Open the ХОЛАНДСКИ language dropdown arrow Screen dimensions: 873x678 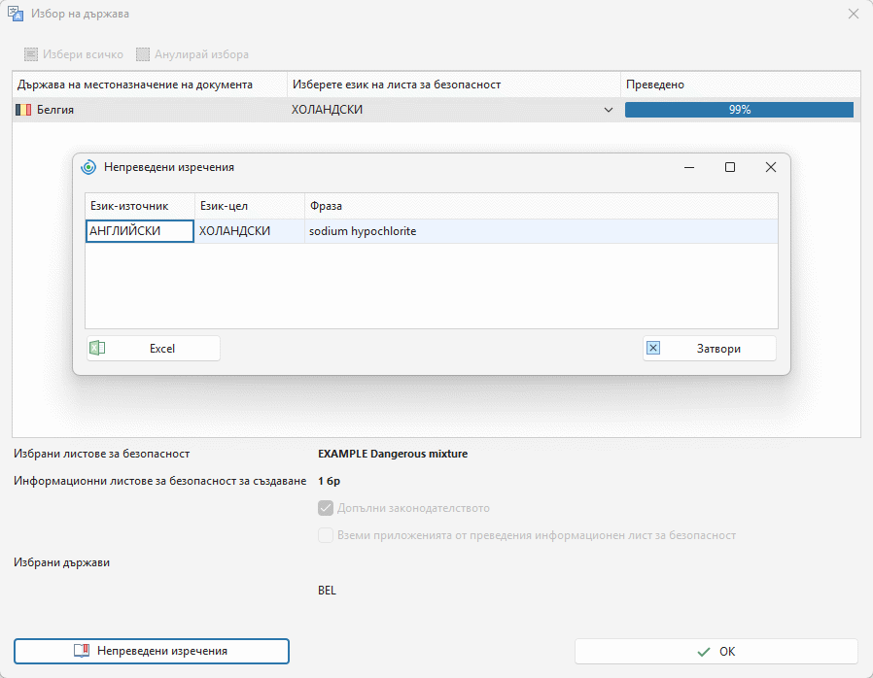(x=609, y=110)
